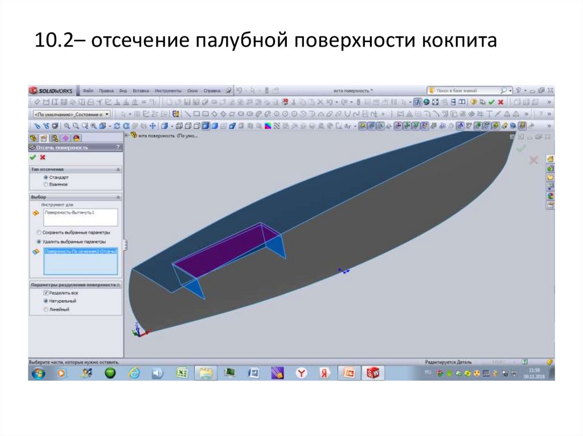583x436 pixels.
Task: Open Word from taskbar
Action: 253,373
